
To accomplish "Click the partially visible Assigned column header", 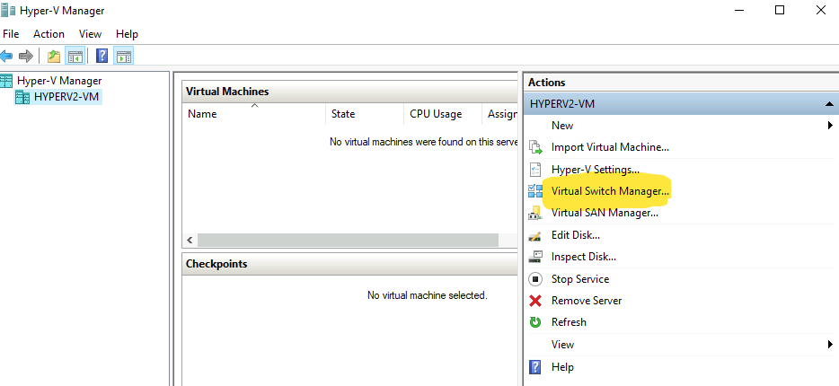I will coord(500,114).
